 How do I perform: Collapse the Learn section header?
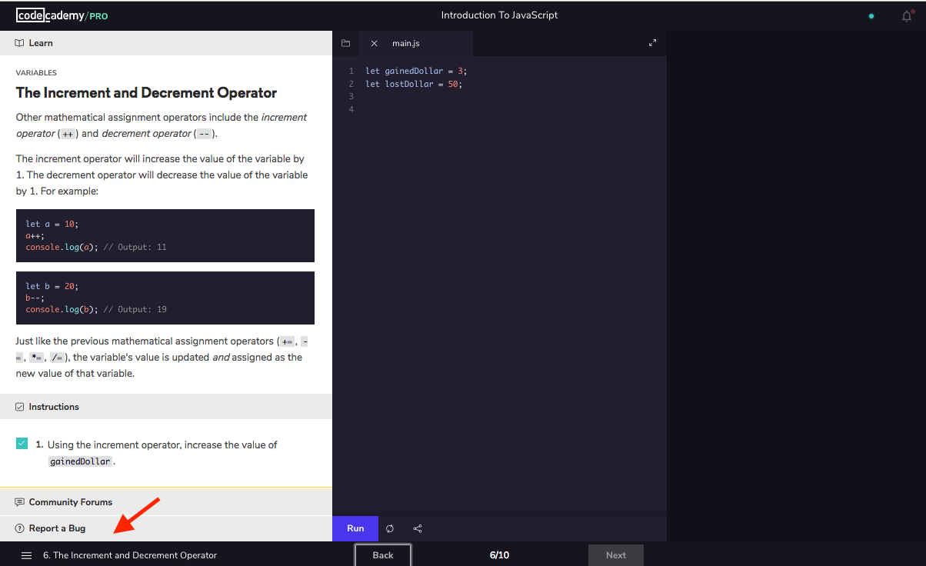click(166, 43)
